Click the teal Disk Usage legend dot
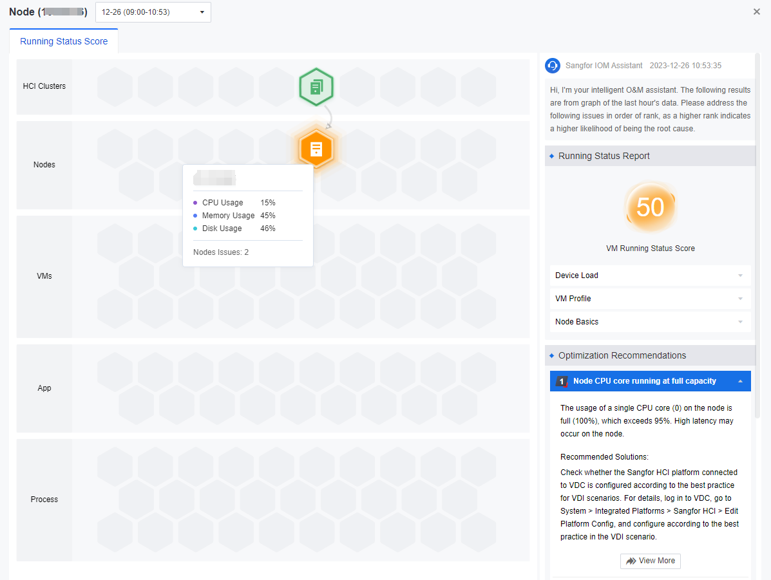The height and width of the screenshot is (580, 771). tap(195, 229)
